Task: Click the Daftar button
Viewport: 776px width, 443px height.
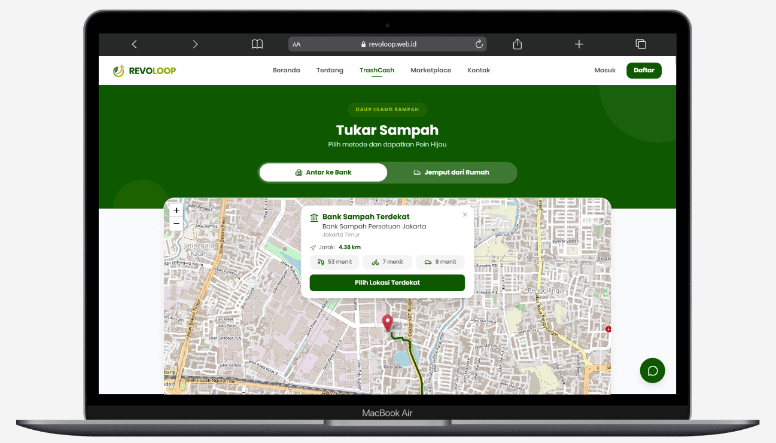Action: coord(644,71)
